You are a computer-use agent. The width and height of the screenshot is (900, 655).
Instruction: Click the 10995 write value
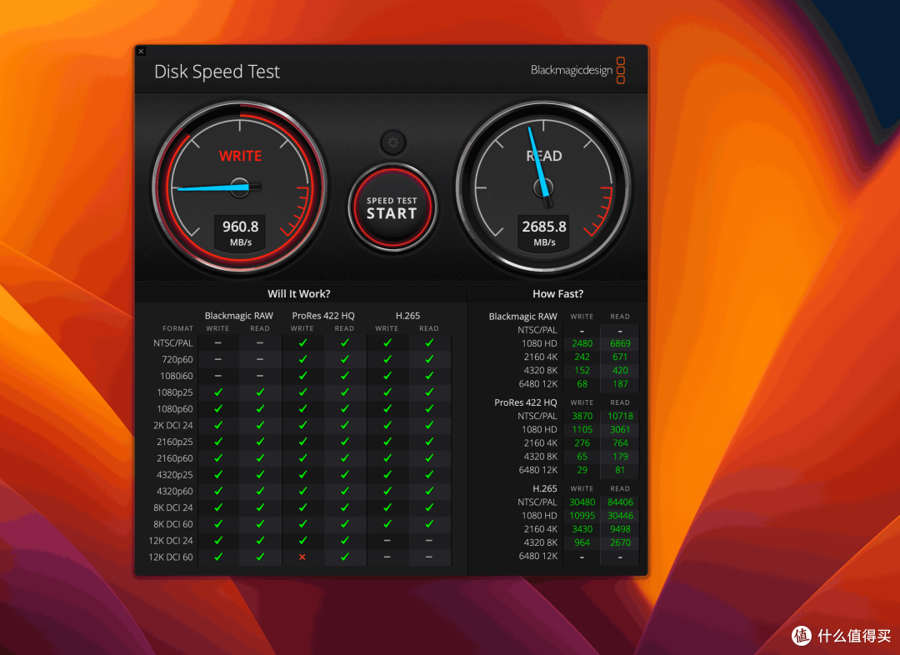tap(582, 516)
